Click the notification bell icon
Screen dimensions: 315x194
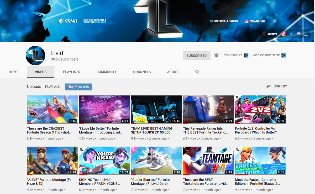click(216, 56)
